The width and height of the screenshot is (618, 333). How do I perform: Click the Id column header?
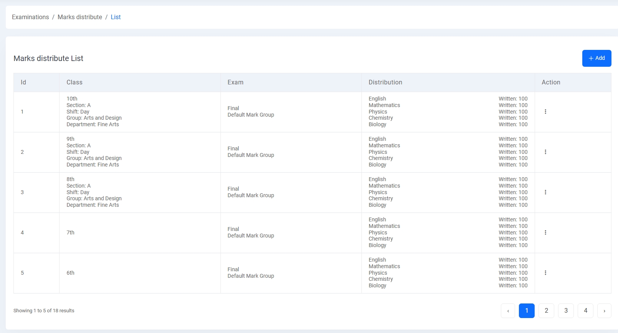pyautogui.click(x=23, y=82)
